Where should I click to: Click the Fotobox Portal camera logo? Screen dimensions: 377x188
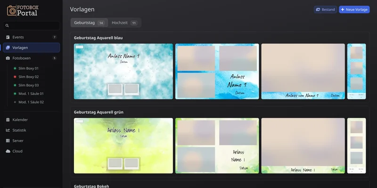tap(11, 10)
